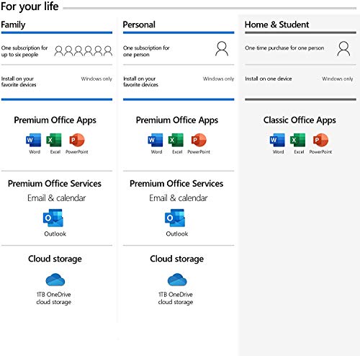
Task: Click the Excel icon in Personal column
Action: coord(176,140)
